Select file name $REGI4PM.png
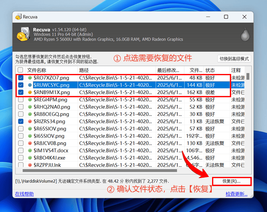267x212 pixels. (x=50, y=100)
